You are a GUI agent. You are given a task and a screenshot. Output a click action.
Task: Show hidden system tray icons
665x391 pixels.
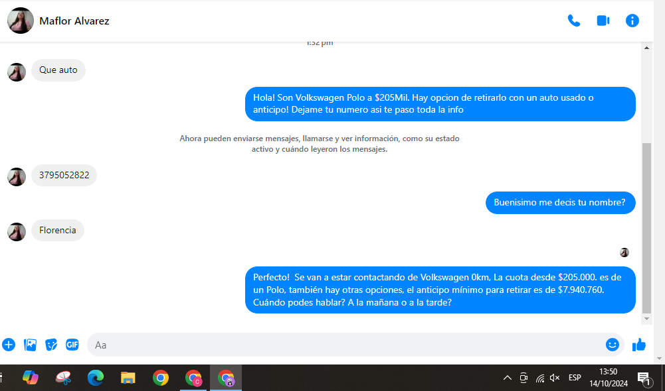pos(507,378)
